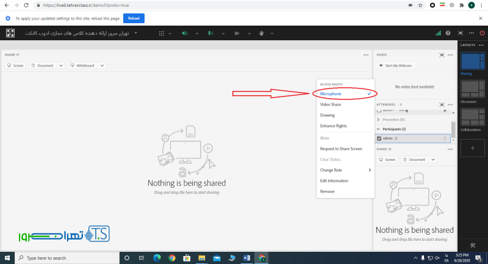The height and width of the screenshot is (264, 488).
Task: Click the raise hand icon
Action: pyautogui.click(x=260, y=33)
